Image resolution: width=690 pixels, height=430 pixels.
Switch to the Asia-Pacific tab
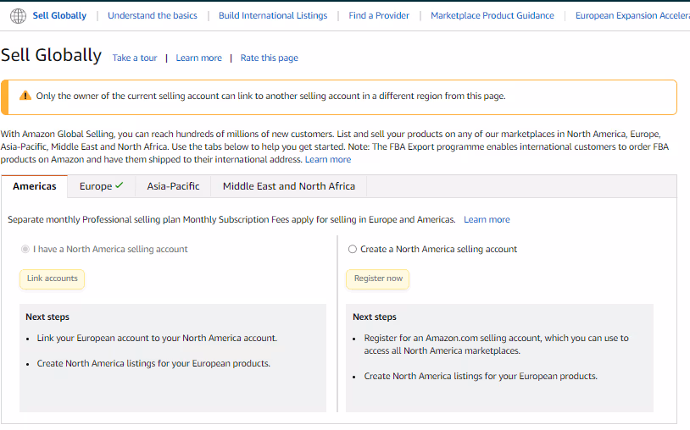click(173, 186)
